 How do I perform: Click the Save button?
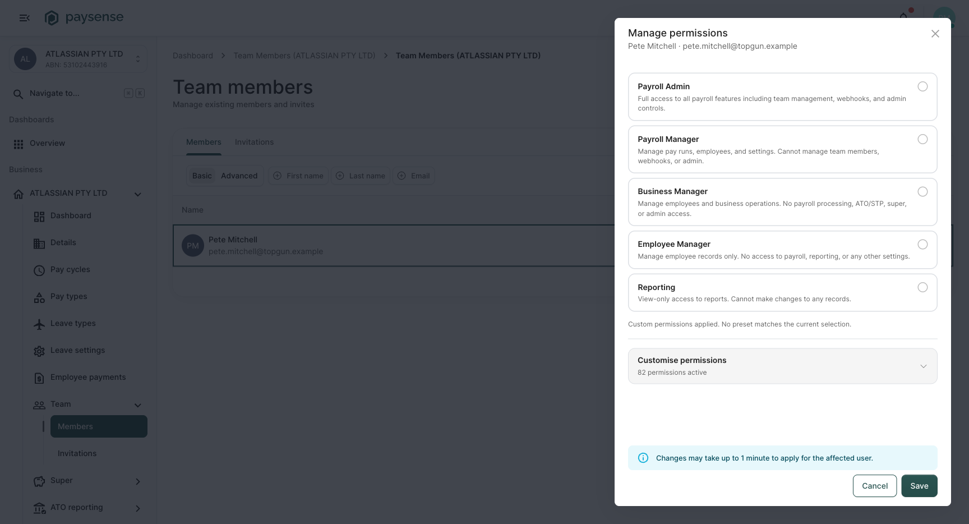(x=919, y=486)
